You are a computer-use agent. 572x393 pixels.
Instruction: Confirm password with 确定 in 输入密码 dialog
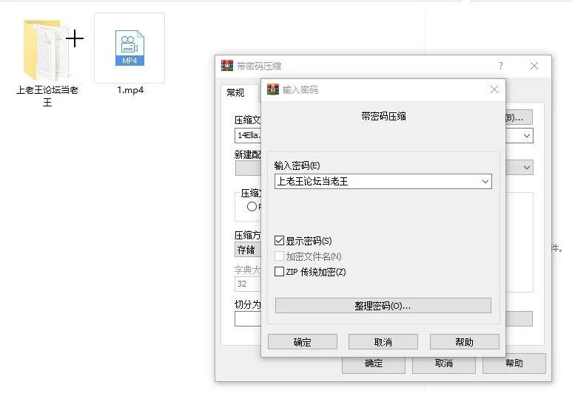[x=303, y=342]
